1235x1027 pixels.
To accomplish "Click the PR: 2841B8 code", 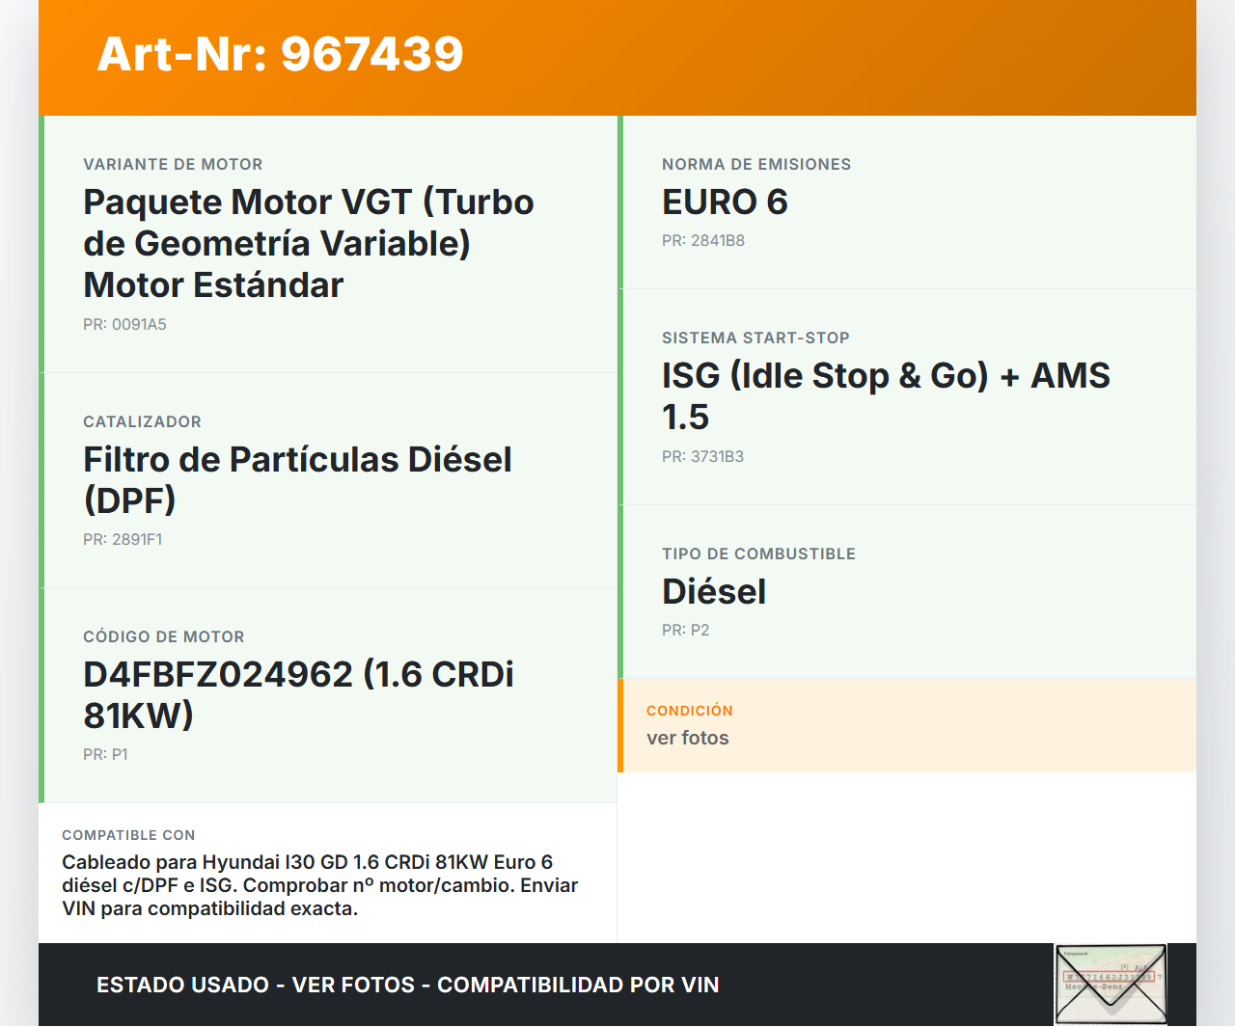I will click(702, 241).
